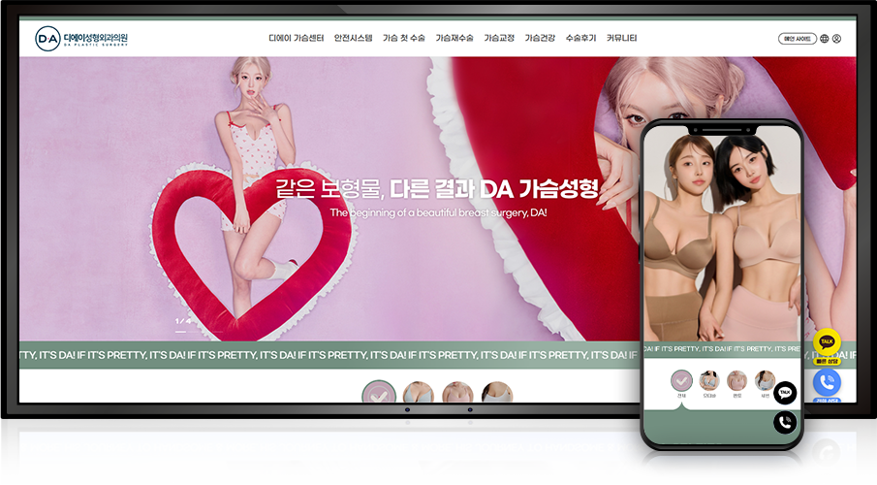Image resolution: width=877 pixels, height=485 pixels.
Task: Click the 빠른 상담 label under the yellow TALK button
Action: pos(827,361)
